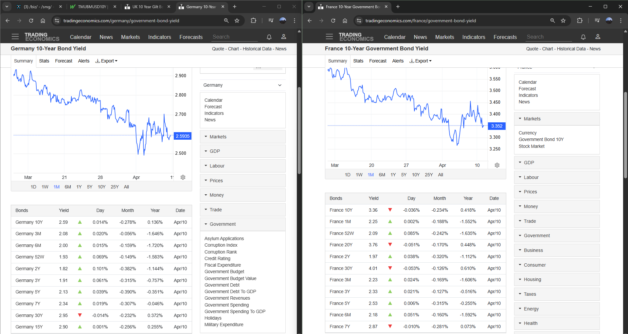
Task: Open a new tab in Germany window
Action: pos(235,7)
